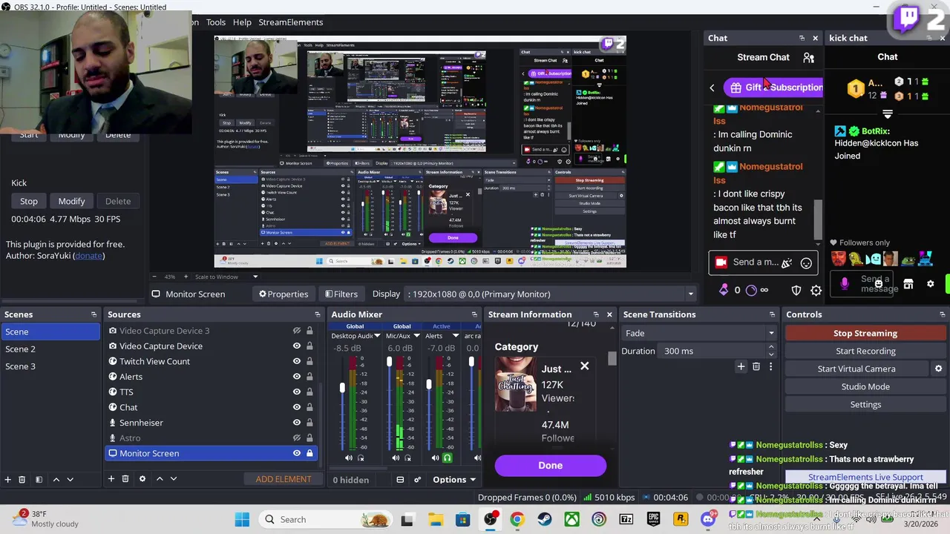
Task: Open the StreamElements menu
Action: click(290, 22)
